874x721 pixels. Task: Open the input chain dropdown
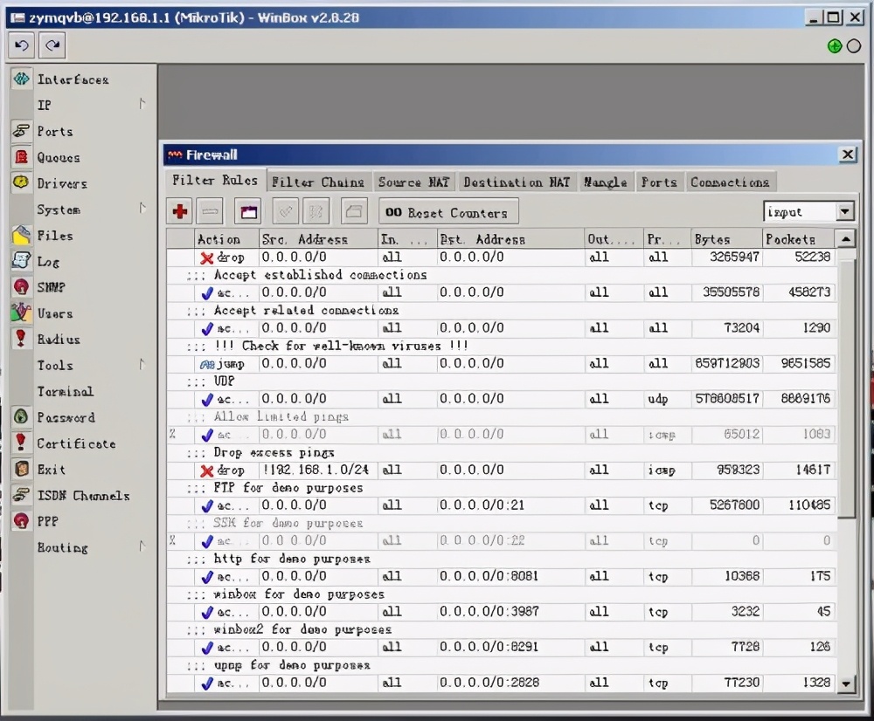844,212
